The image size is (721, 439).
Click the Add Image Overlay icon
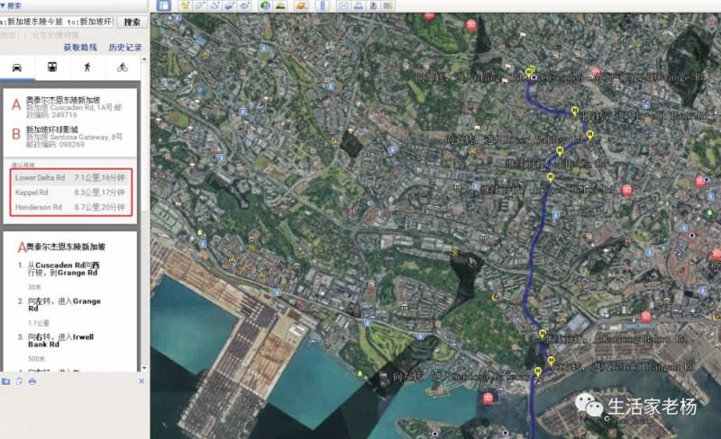pos(230,5)
